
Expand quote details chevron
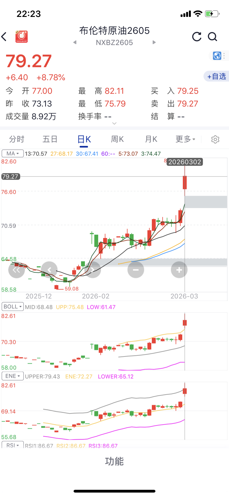click(x=114, y=123)
